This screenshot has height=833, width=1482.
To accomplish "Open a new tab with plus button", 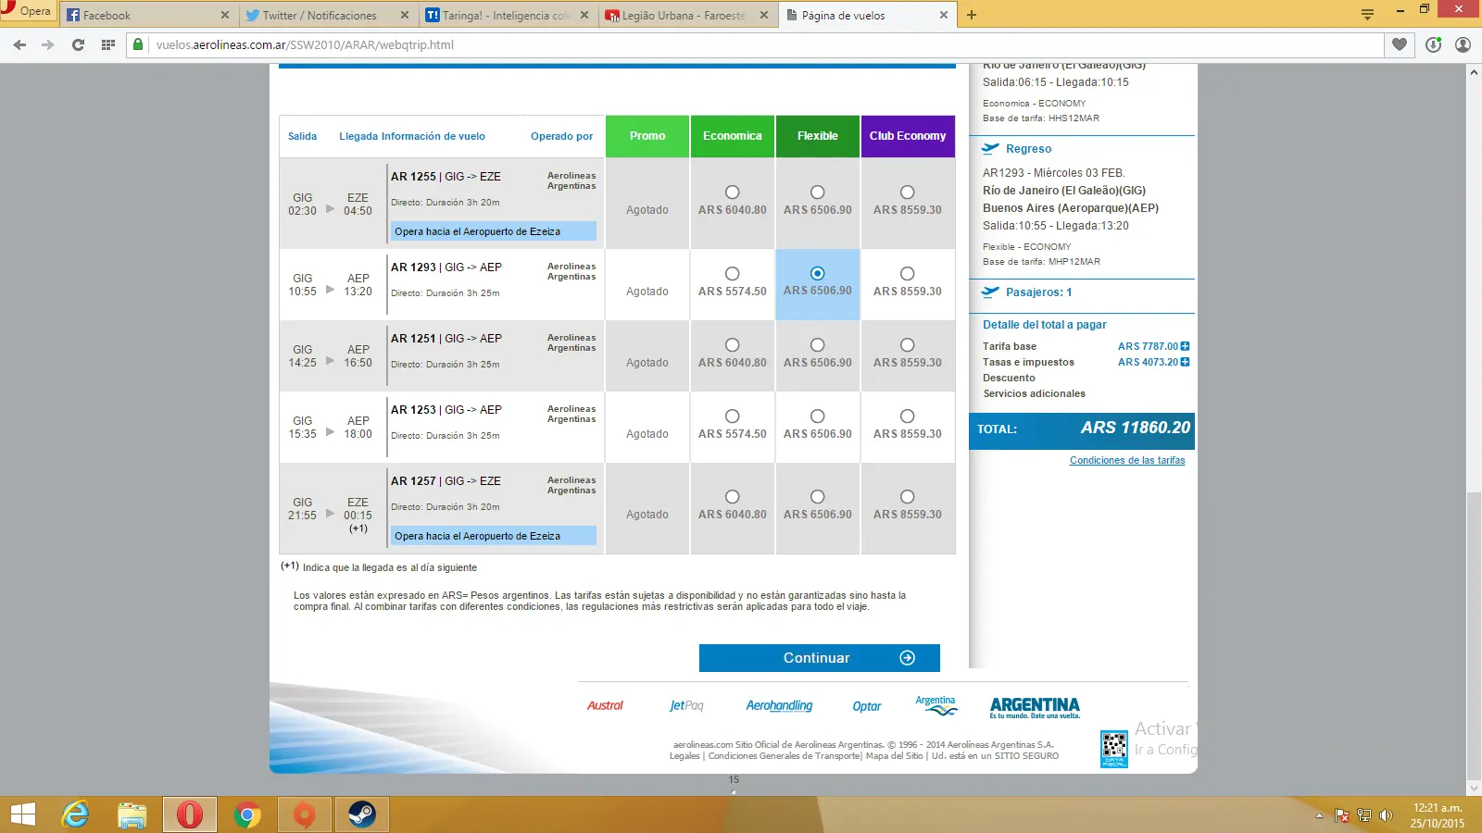I will click(972, 15).
